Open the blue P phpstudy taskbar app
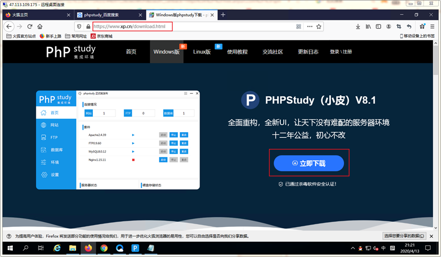This screenshot has width=441, height=257. (x=135, y=248)
